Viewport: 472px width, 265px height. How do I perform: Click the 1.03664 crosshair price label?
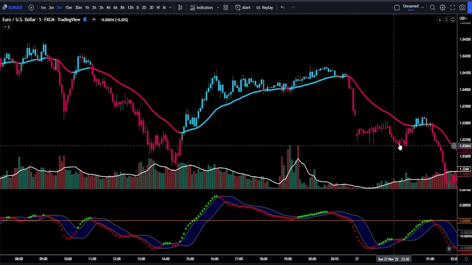(x=465, y=146)
